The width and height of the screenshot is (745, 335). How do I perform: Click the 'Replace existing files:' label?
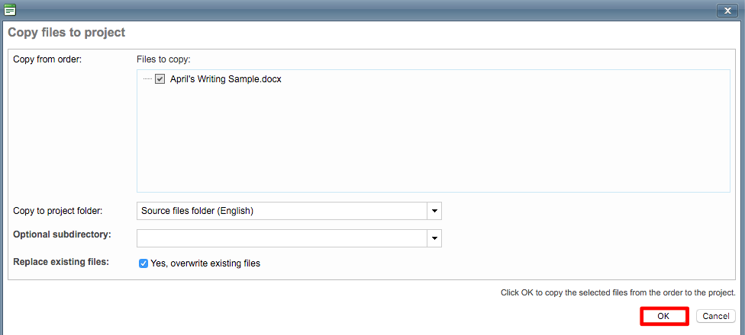click(61, 263)
